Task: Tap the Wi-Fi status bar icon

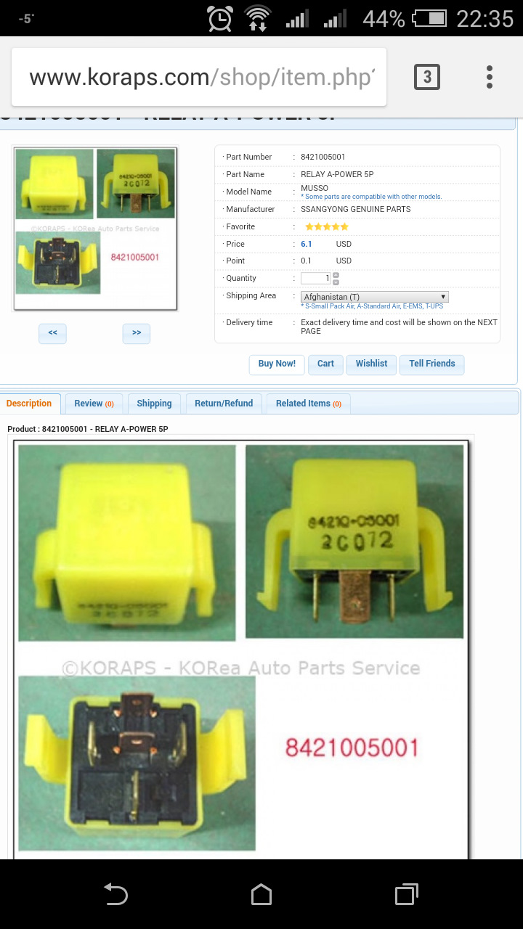Action: (x=258, y=18)
